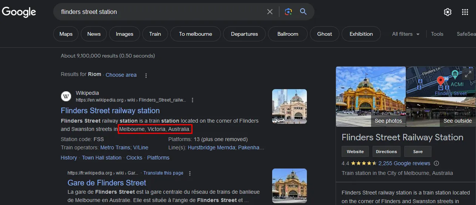Open Google settings gear

click(448, 12)
